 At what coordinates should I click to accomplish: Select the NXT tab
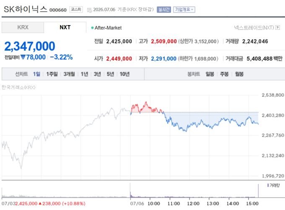65,27
